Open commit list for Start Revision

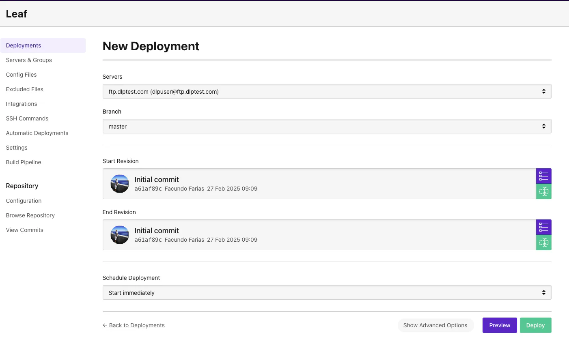543,176
